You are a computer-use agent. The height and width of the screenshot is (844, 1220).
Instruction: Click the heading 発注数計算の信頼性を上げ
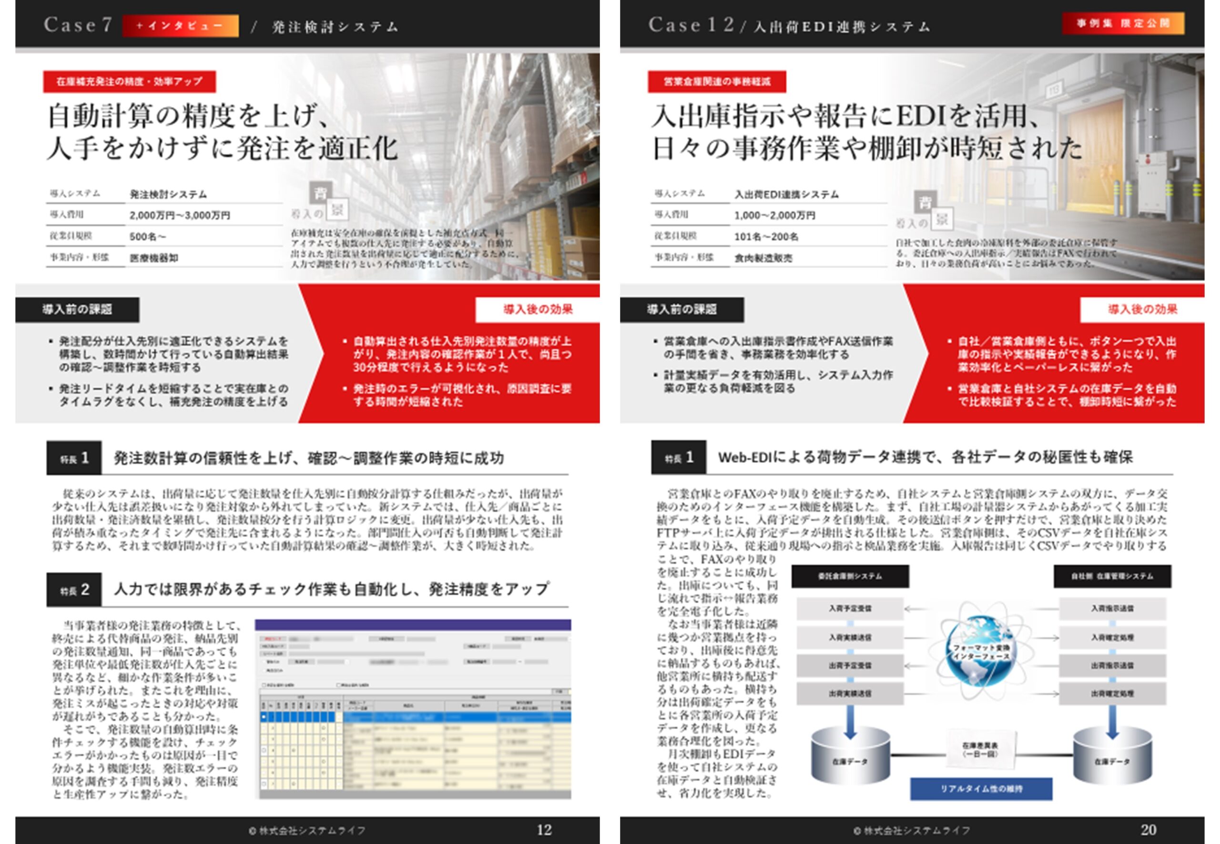[x=309, y=458]
